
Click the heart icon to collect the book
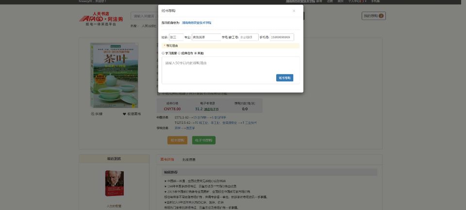(x=124, y=114)
